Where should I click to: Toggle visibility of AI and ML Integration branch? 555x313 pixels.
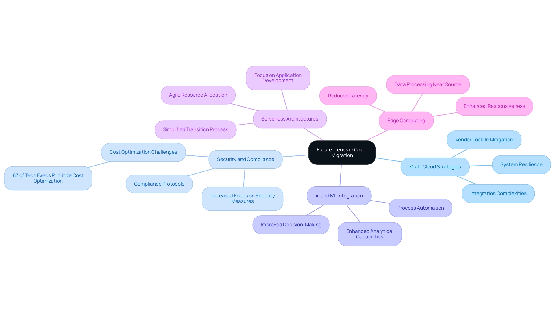(x=337, y=196)
